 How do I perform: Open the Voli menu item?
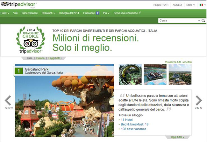[x=16, y=13]
